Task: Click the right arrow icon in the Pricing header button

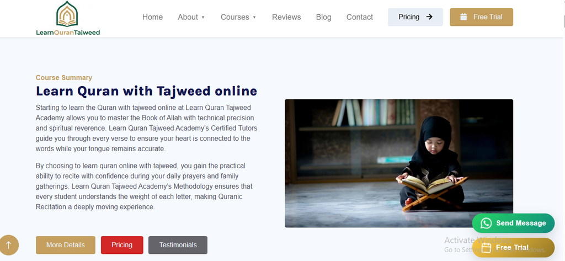Action: coord(429,17)
